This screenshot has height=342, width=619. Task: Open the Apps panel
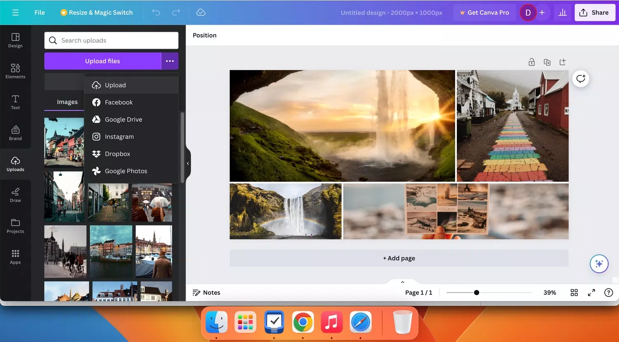point(15,256)
